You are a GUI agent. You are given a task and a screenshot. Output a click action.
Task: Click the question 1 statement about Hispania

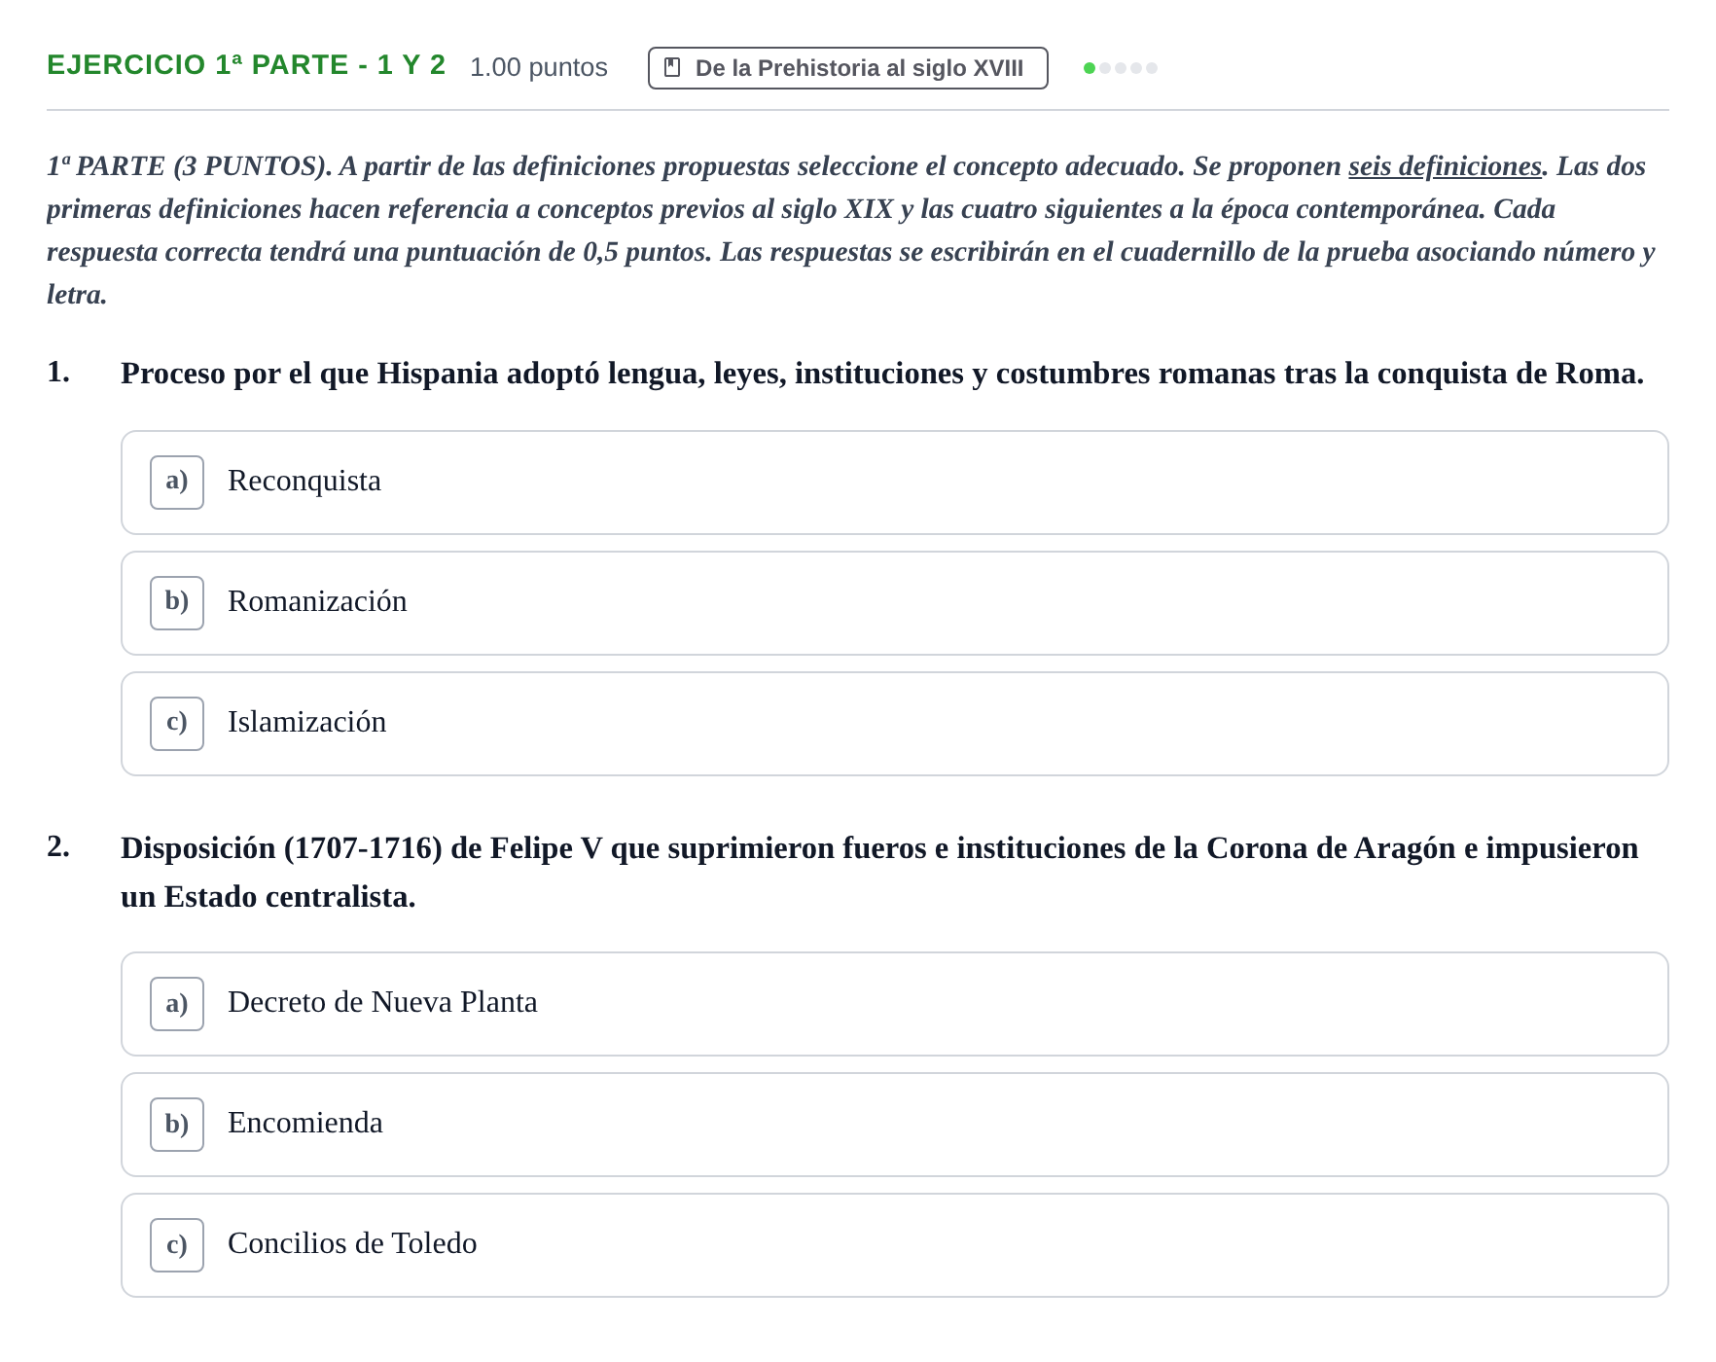(882, 374)
